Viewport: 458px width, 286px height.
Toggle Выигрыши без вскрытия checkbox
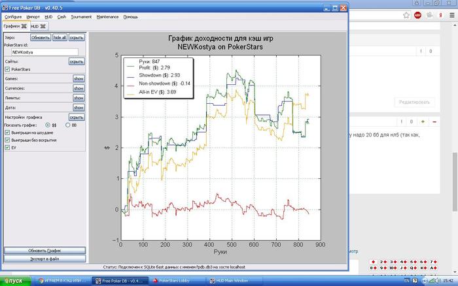click(x=7, y=140)
